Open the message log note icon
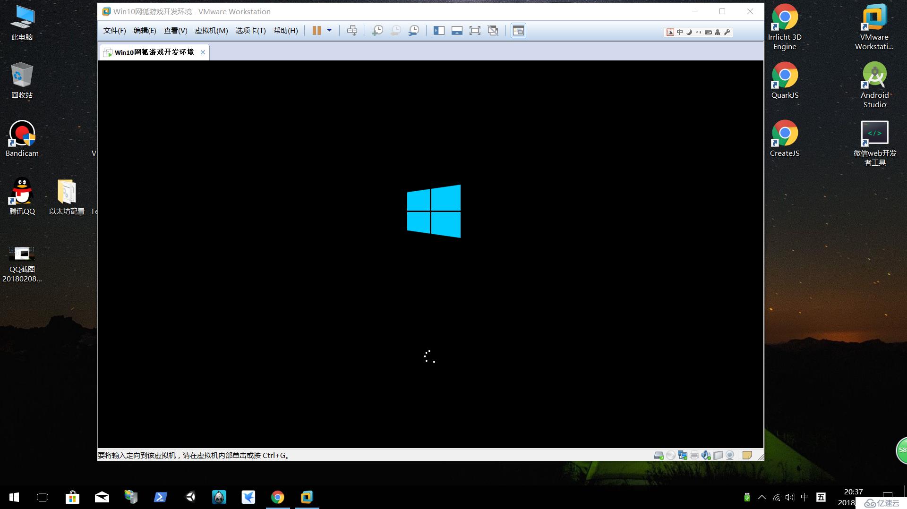The height and width of the screenshot is (509, 907). pyautogui.click(x=747, y=456)
